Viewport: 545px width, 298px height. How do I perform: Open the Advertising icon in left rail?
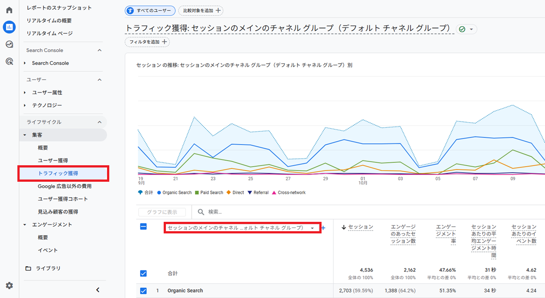(x=9, y=61)
